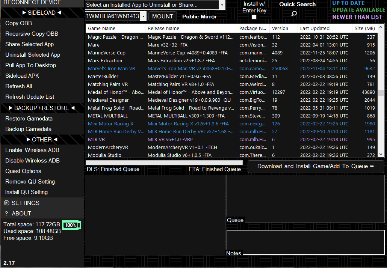387x268 pixels.
Task: Select METAL MULTIBALL row
Action: (231, 116)
